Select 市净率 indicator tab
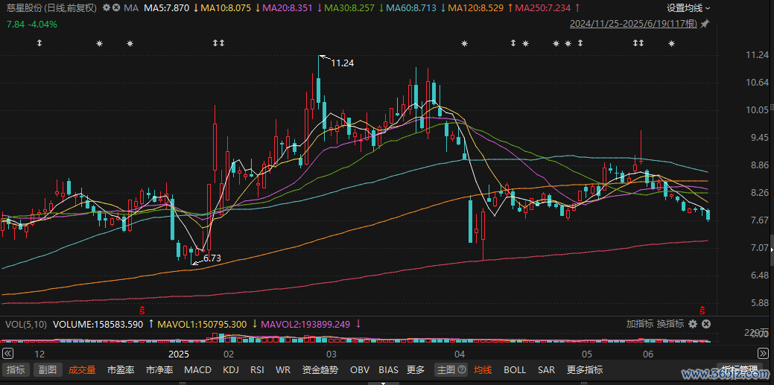The height and width of the screenshot is (385, 774). coord(159,369)
